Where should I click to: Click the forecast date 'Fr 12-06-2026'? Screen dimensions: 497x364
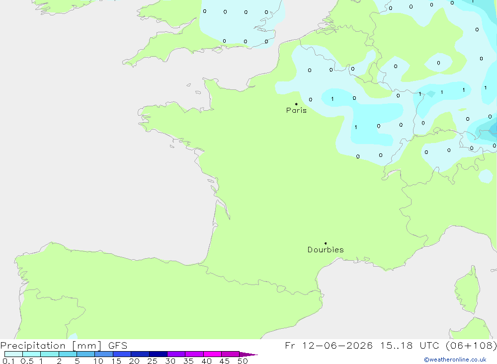coord(329,345)
